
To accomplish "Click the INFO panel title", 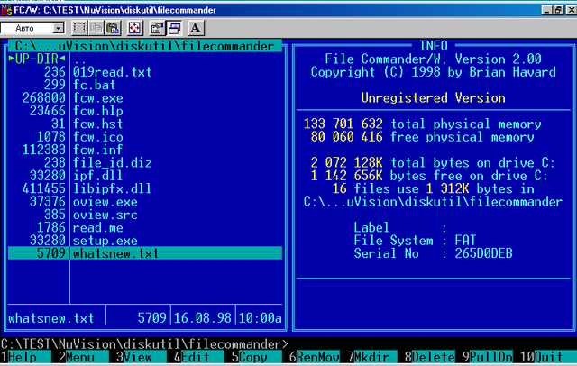I will [x=434, y=46].
